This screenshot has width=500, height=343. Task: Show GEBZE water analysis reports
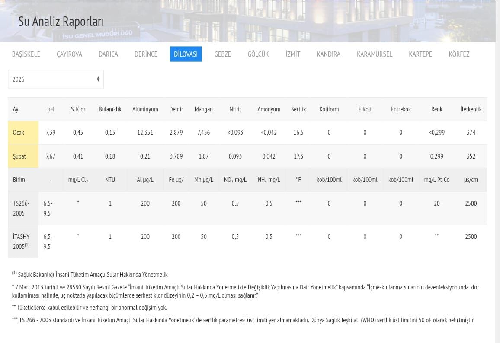[222, 54]
